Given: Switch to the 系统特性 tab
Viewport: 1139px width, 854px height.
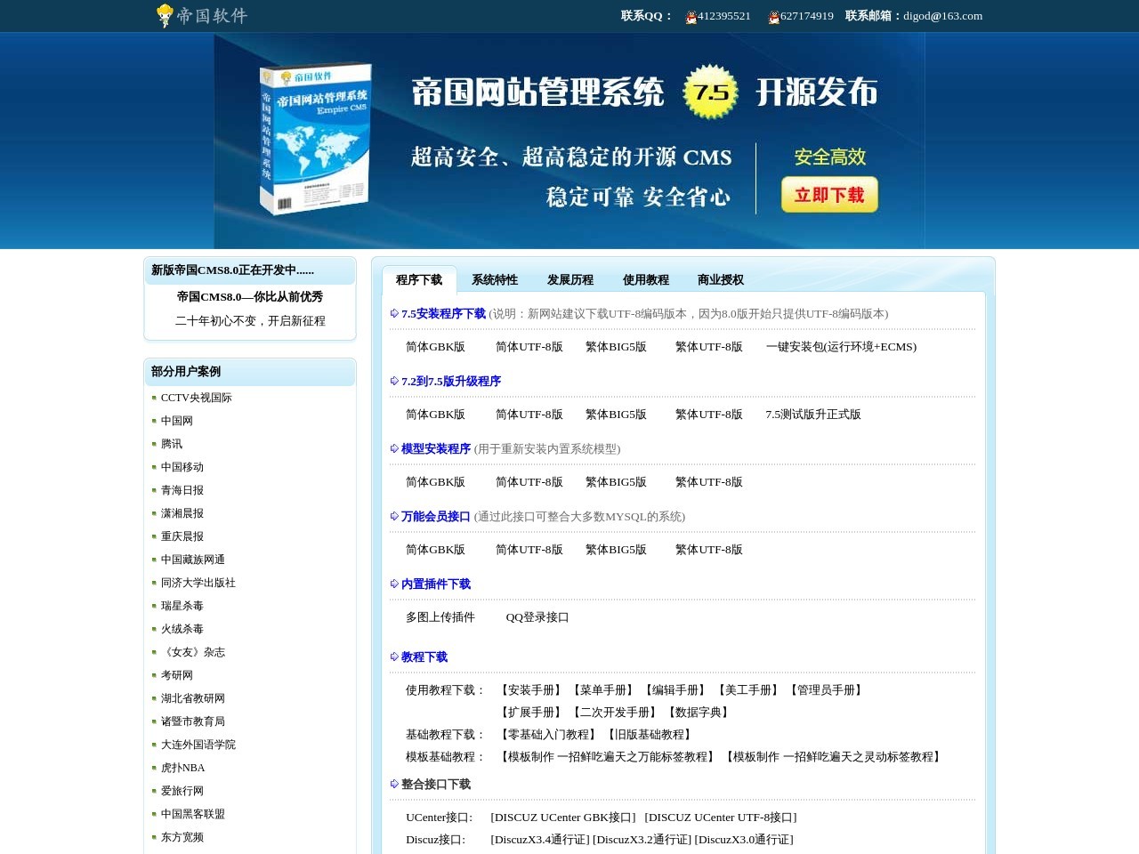Looking at the screenshot, I should (495, 279).
